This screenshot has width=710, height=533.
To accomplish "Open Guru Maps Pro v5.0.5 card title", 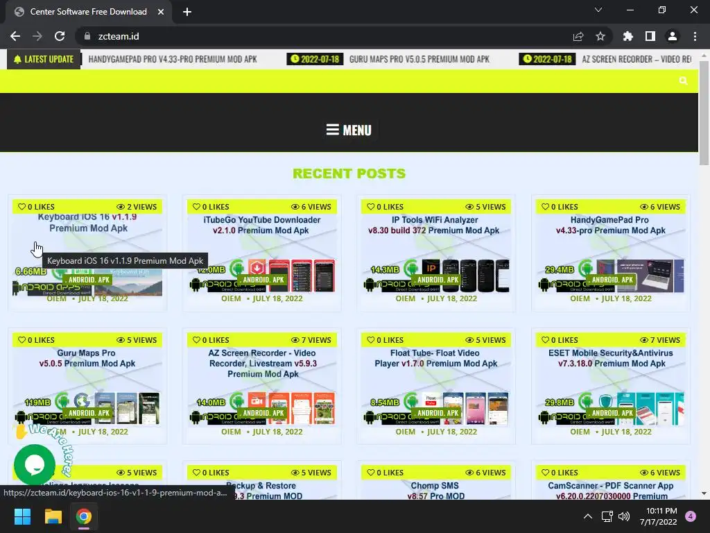I will 87,358.
